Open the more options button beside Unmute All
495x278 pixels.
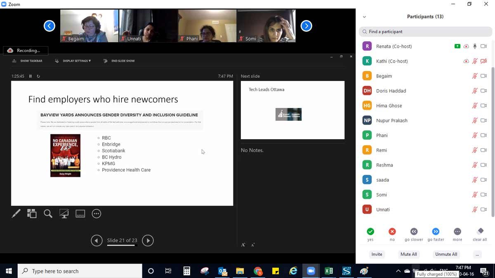[x=477, y=255]
